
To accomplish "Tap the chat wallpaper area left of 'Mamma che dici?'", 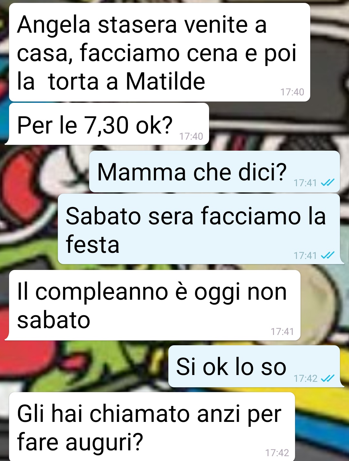I will (45, 172).
